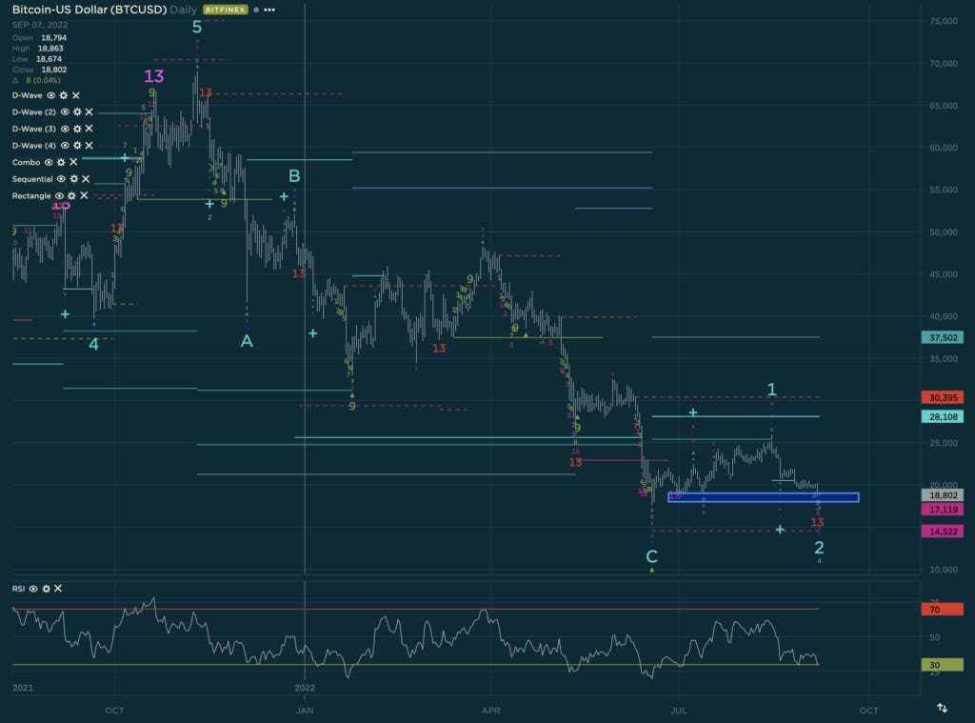Toggle visibility eye for Rectangle
This screenshot has width=975, height=723.
(59, 195)
